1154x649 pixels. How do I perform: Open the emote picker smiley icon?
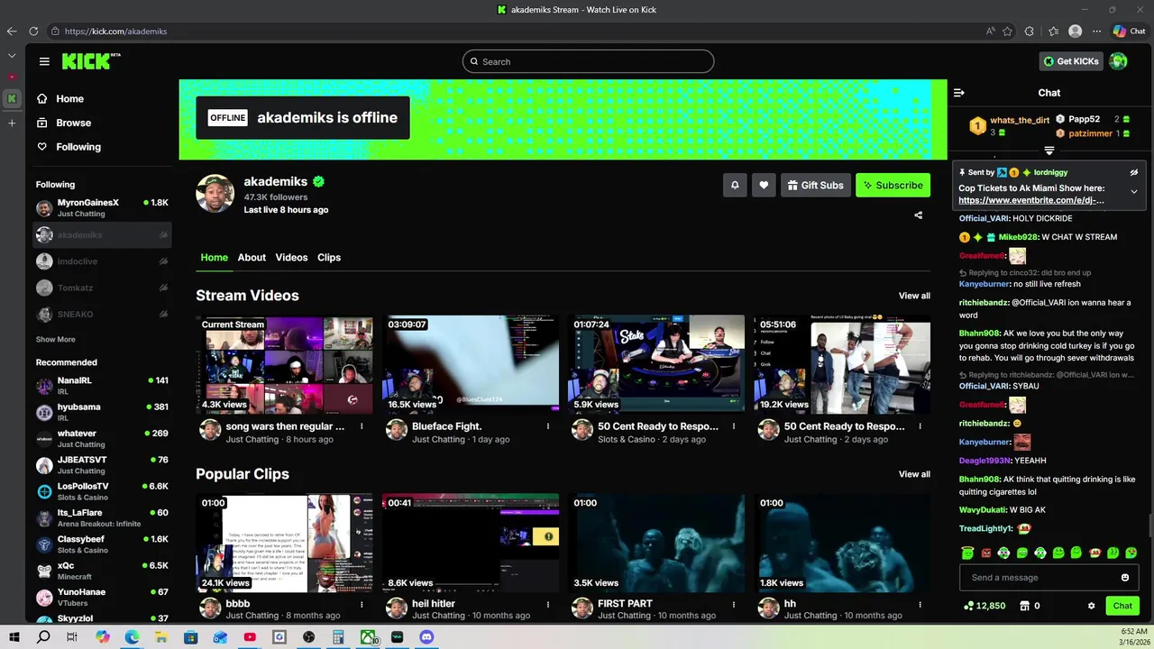(1125, 578)
